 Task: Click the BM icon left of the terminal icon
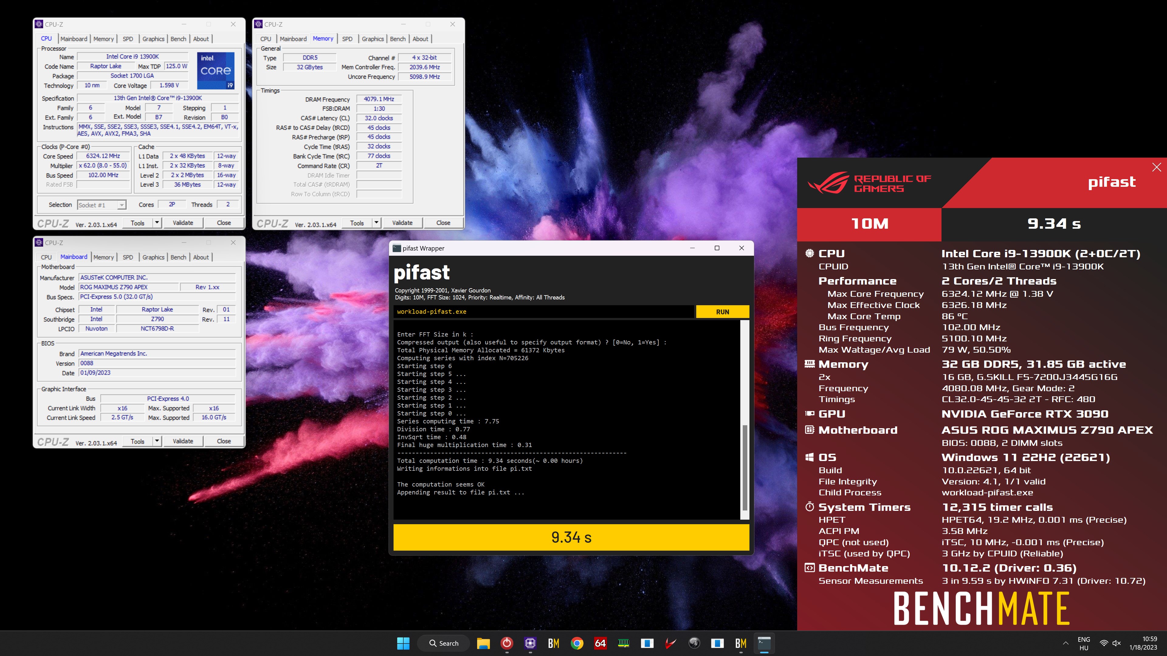pos(741,643)
